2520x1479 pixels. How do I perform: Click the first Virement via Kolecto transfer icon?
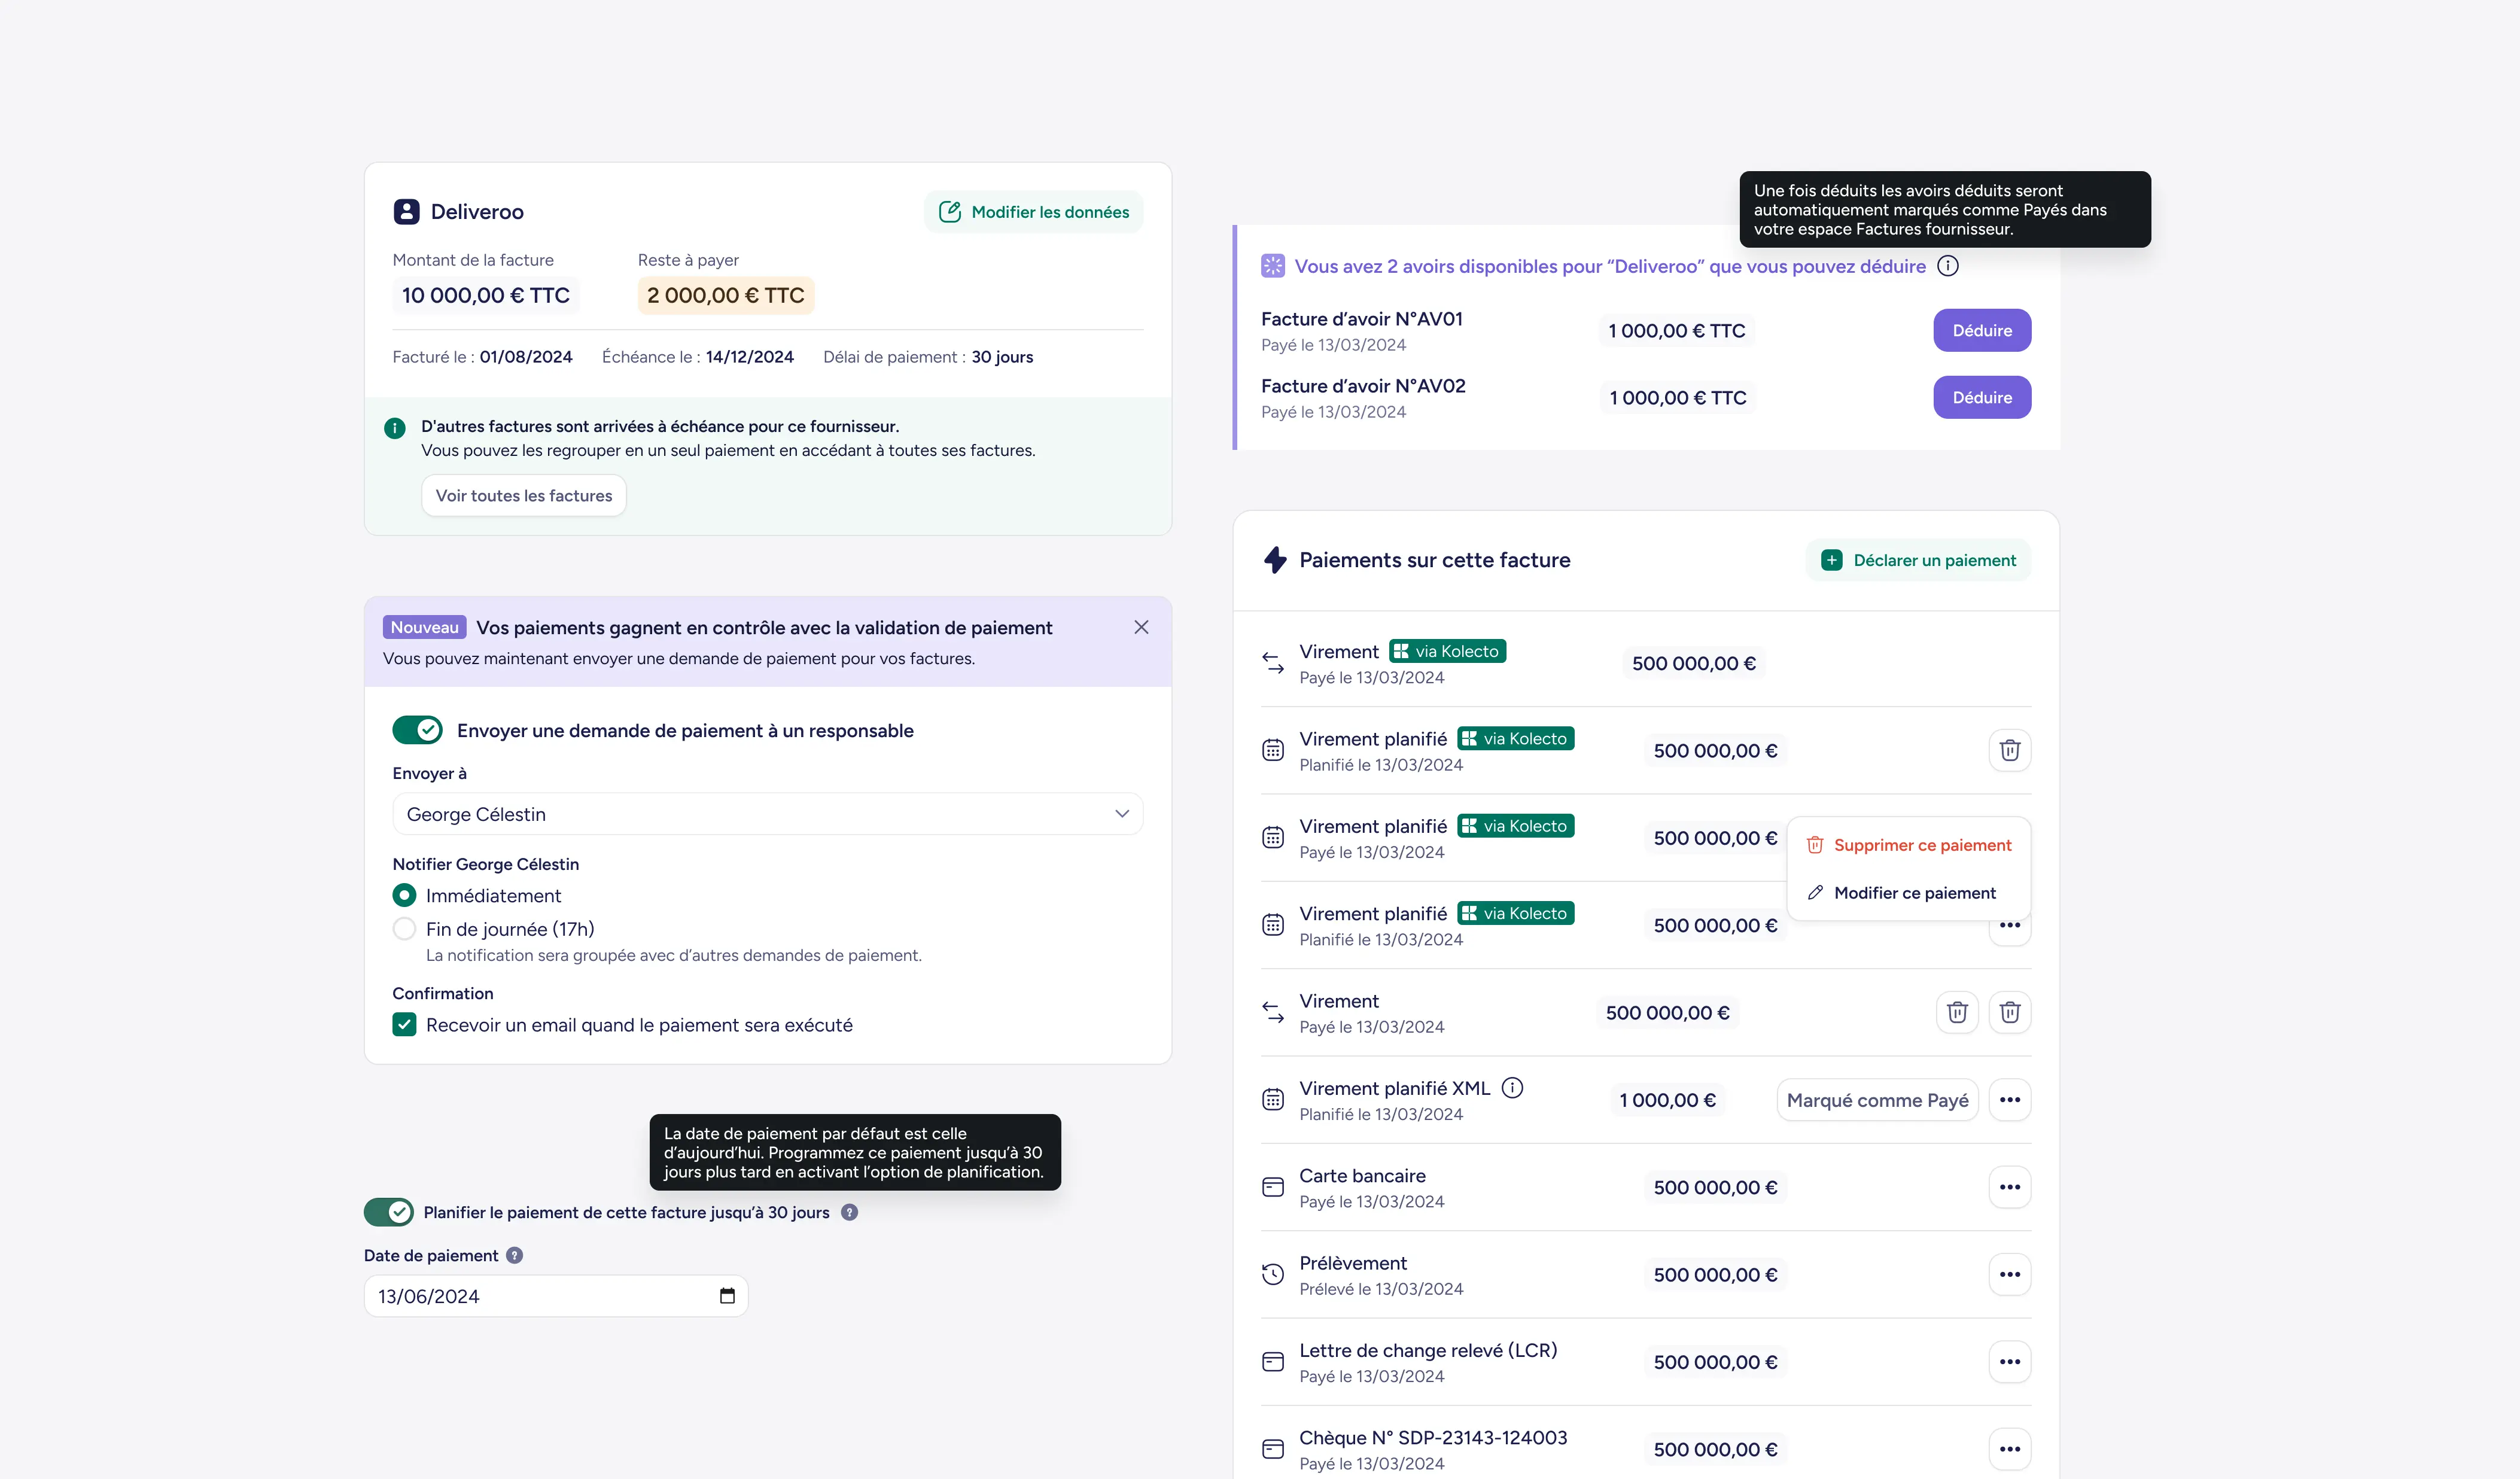[1272, 663]
